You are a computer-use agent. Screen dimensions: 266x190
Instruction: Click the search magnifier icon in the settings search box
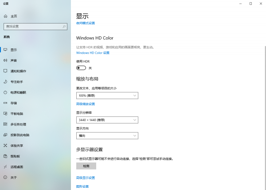(64, 27)
